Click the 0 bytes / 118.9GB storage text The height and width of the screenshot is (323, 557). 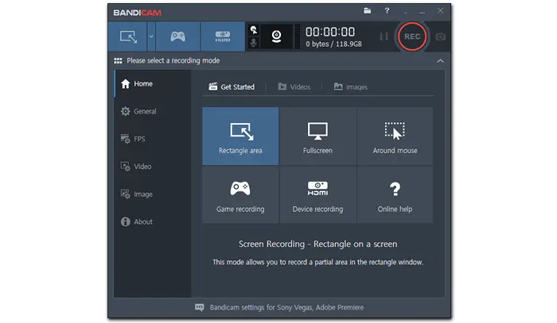point(333,44)
